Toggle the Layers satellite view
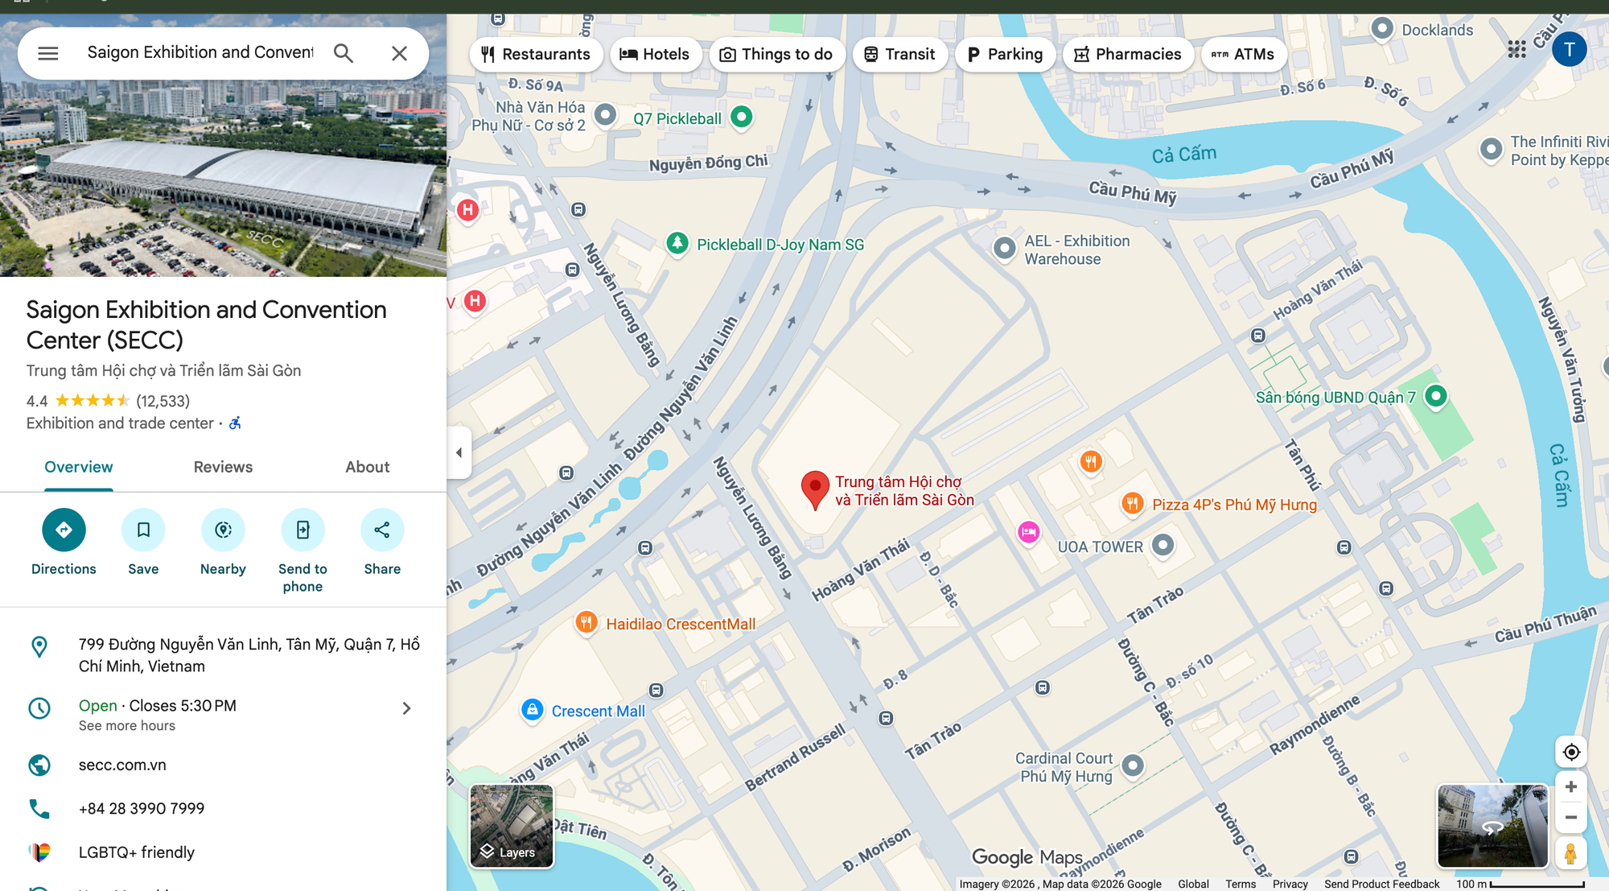 pos(512,826)
